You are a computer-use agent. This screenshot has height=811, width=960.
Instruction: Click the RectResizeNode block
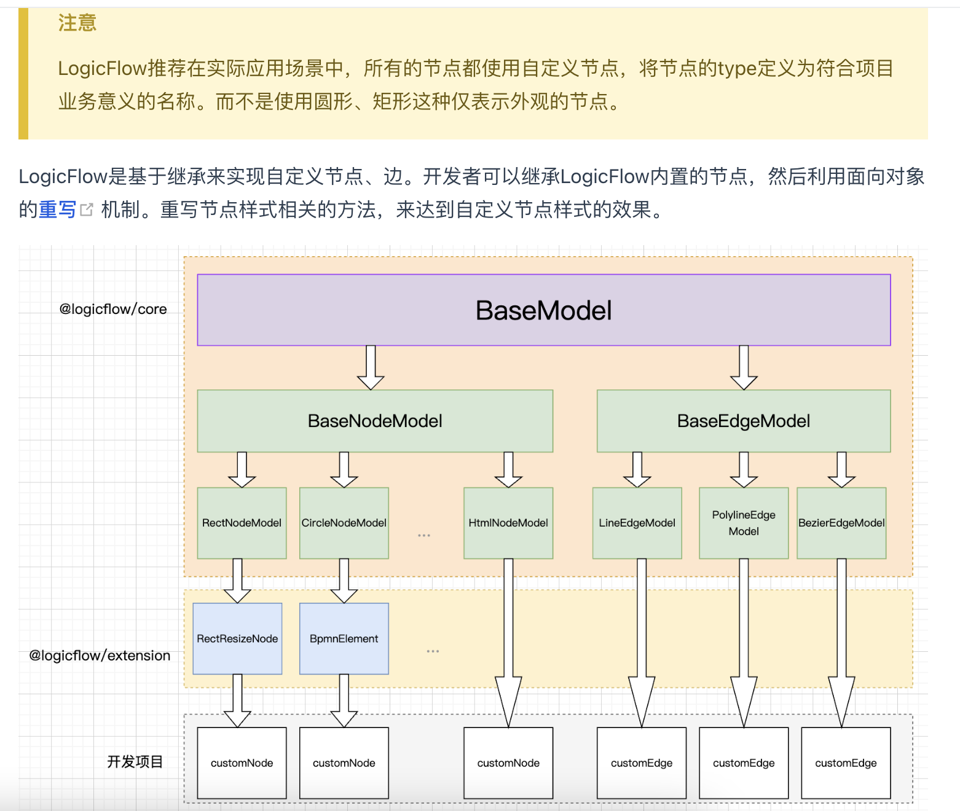237,638
